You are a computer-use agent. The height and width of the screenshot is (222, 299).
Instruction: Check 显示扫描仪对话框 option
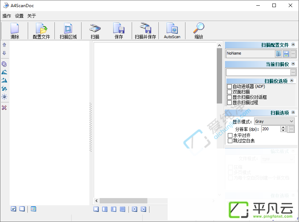click(229, 97)
